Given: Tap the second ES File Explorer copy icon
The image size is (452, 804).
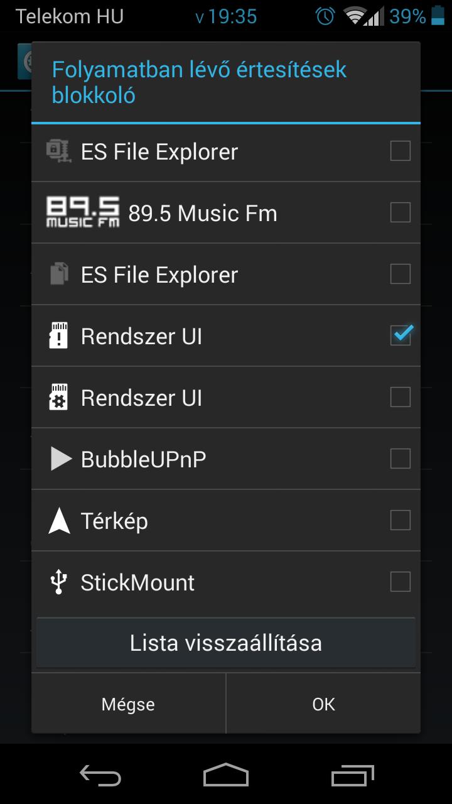Looking at the screenshot, I should [58, 274].
